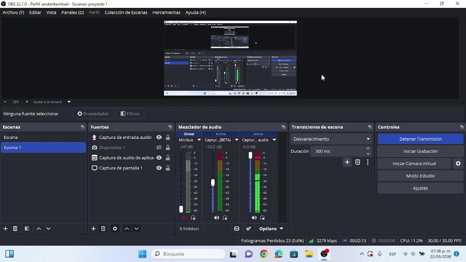466x262 pixels.
Task: Unlock Dispositivo 1 source
Action: (x=168, y=147)
